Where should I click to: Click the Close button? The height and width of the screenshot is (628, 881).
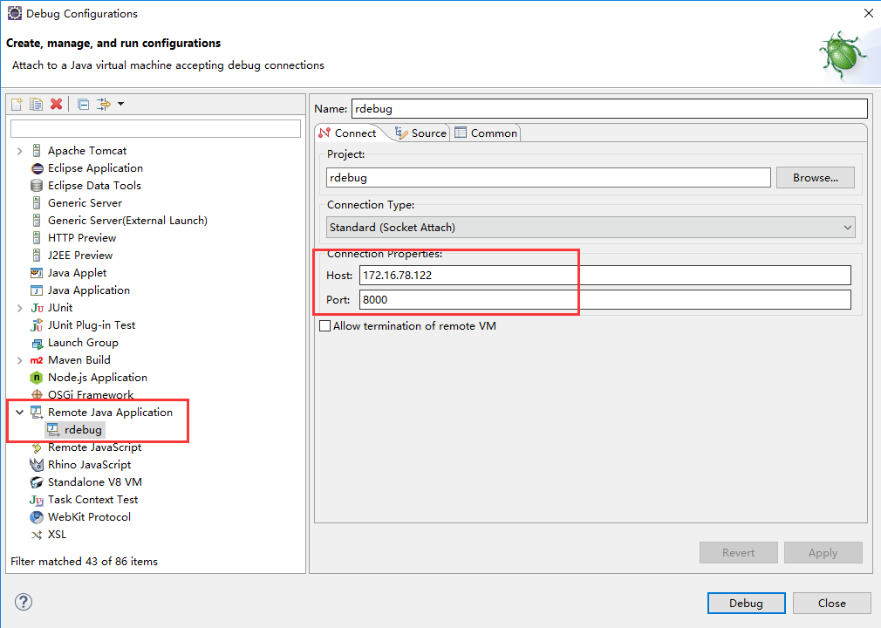tap(831, 604)
